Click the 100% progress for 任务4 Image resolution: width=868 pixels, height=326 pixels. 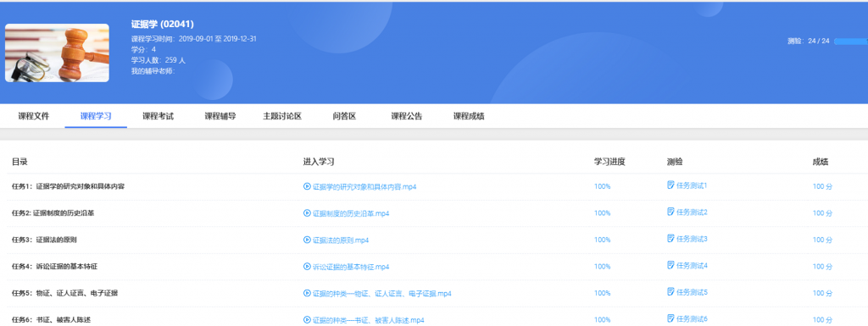(603, 267)
